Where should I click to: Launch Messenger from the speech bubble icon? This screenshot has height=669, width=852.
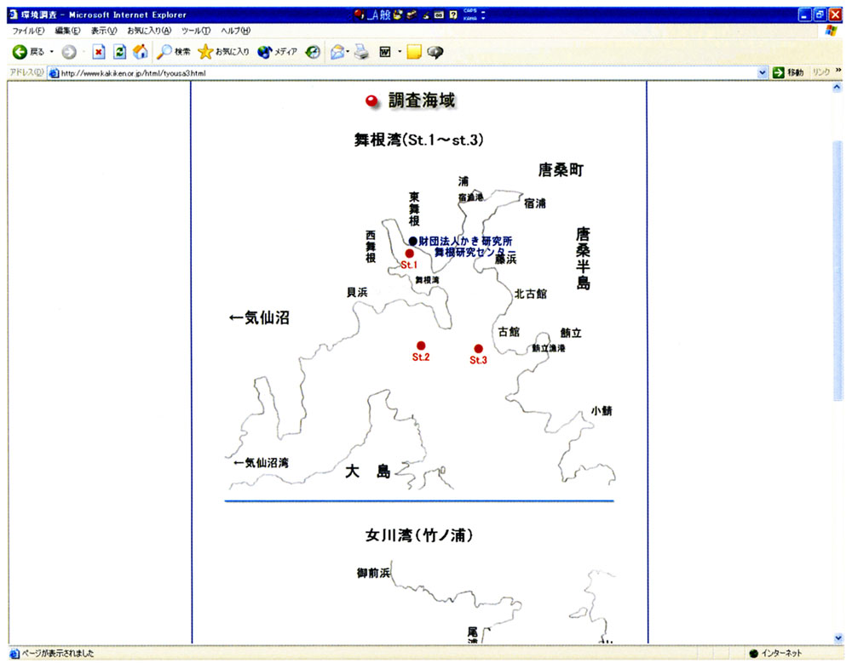coord(435,52)
